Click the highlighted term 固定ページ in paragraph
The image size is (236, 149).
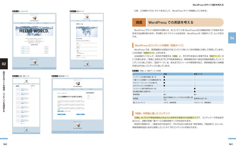tap(215, 56)
